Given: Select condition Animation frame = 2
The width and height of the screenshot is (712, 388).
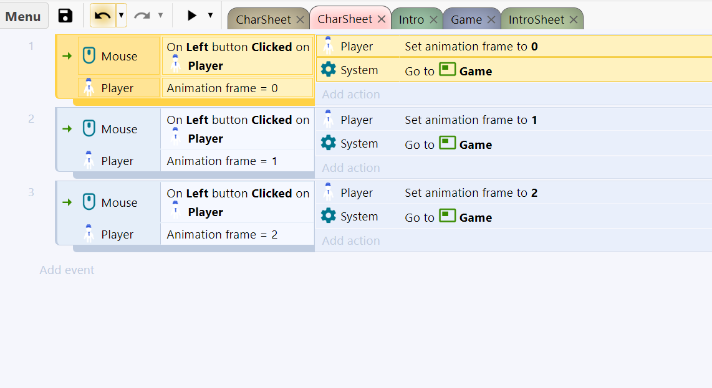Looking at the screenshot, I should [237, 234].
